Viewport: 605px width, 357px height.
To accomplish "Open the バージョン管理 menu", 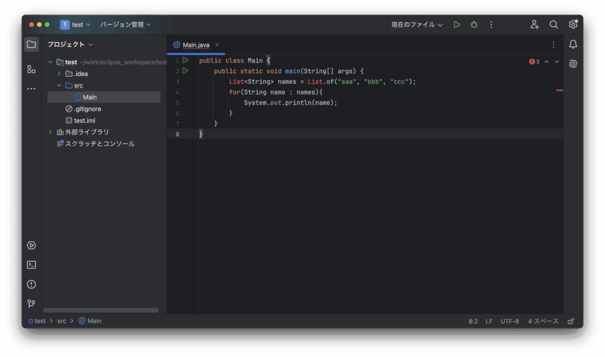I will point(125,25).
